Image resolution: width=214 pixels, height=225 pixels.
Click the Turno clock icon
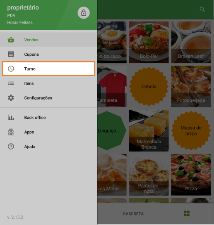click(x=11, y=69)
